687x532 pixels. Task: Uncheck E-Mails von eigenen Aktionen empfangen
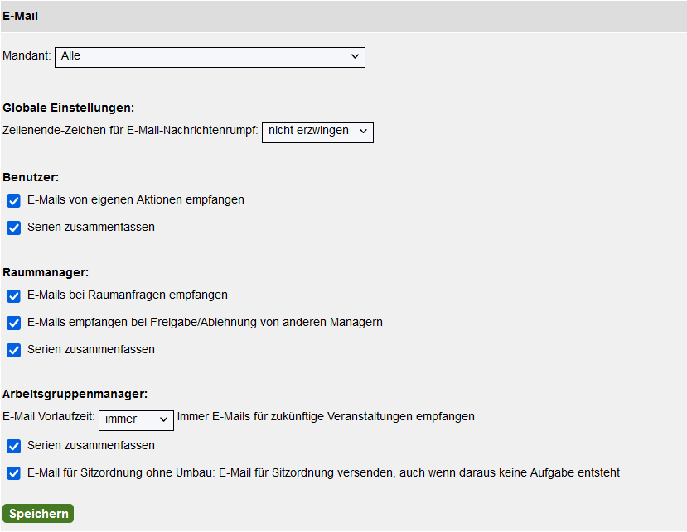pyautogui.click(x=13, y=201)
